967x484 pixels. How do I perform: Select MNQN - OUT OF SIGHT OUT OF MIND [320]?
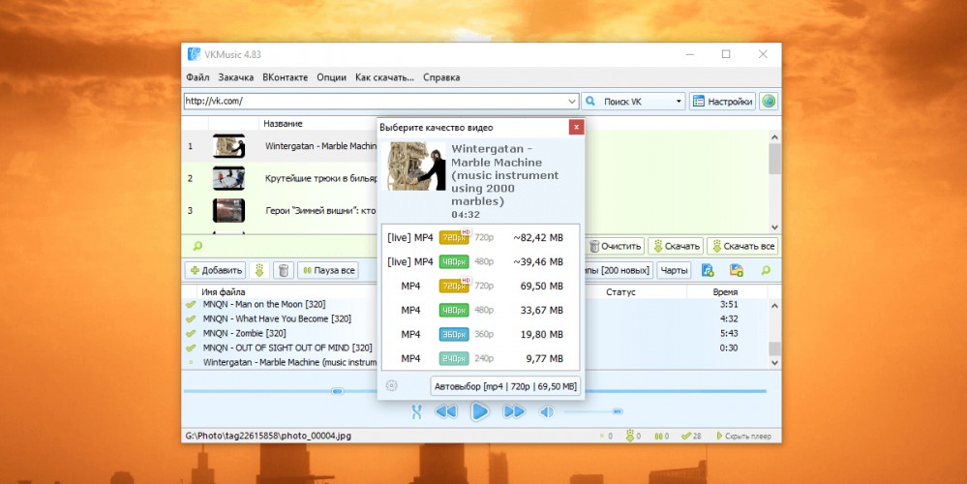pos(287,348)
